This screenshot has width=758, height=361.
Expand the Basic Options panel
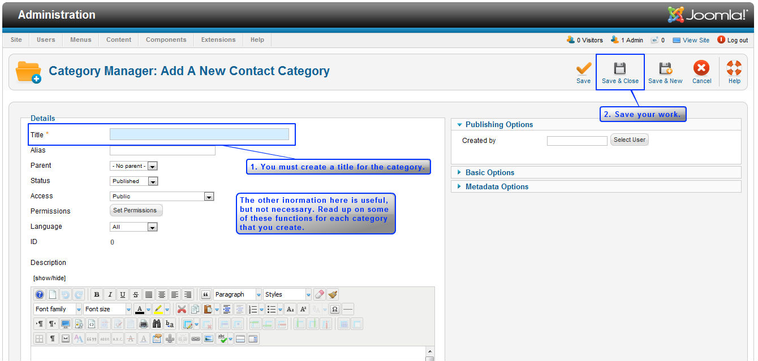(489, 172)
